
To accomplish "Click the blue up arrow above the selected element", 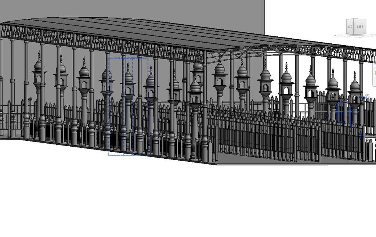I will [360, 97].
